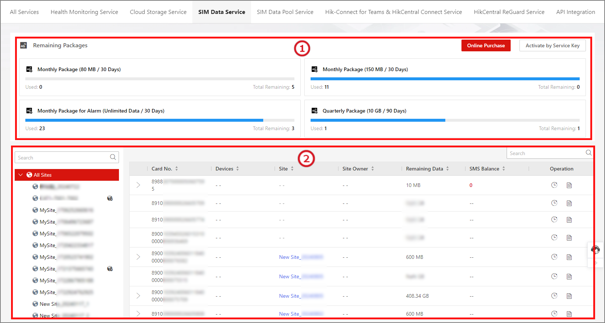Click Activate by Service Key
Viewport: 605px width, 323px height.
553,45
